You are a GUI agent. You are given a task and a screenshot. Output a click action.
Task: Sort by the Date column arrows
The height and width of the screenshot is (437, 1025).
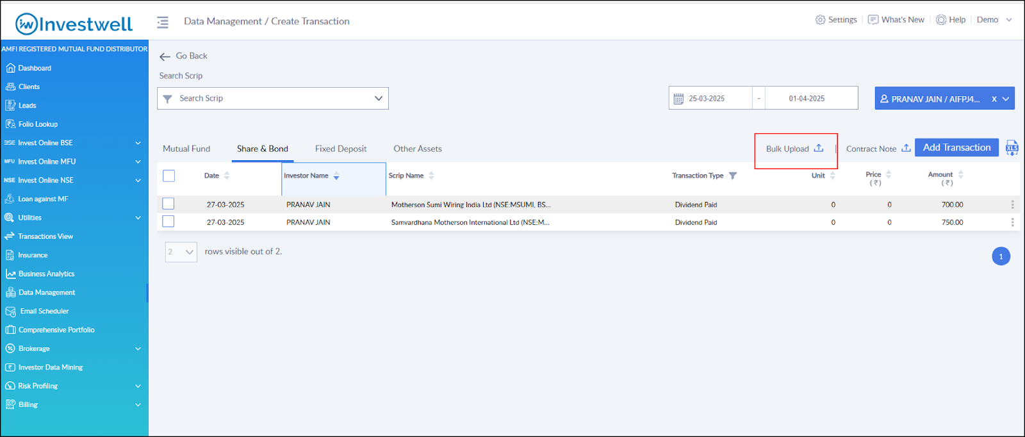pos(227,176)
